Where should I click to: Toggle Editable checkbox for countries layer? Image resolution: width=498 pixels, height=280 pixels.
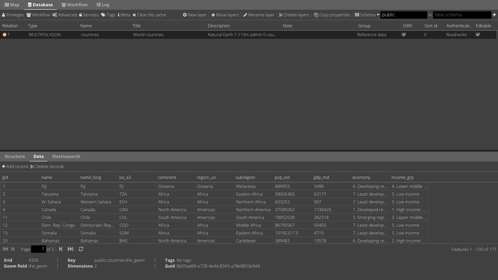click(x=478, y=35)
